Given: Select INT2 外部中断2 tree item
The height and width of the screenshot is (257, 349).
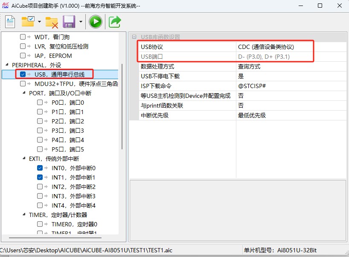Looking at the screenshot, I should (73, 187).
